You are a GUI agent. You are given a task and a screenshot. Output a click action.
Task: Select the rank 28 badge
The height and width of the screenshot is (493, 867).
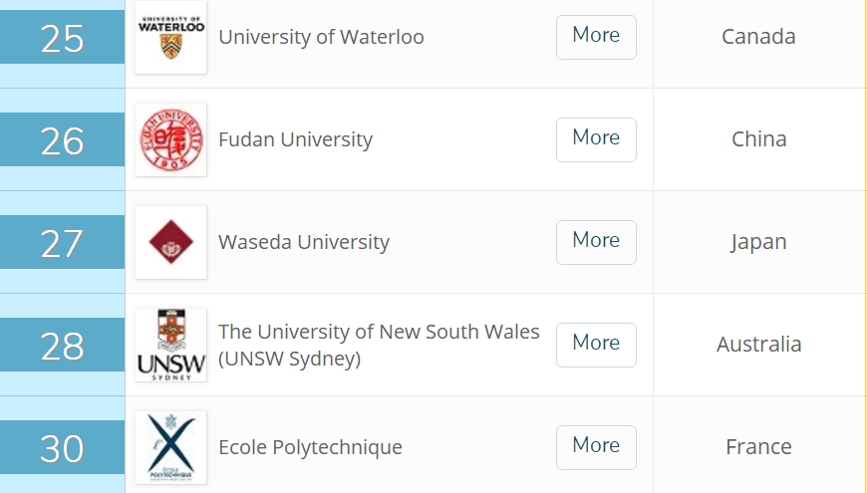(x=62, y=345)
